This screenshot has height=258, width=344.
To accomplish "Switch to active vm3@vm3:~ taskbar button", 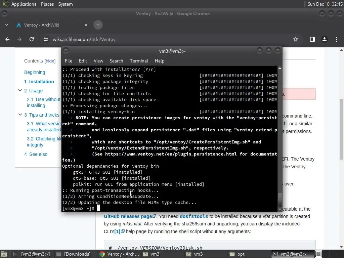I will 292,254.
